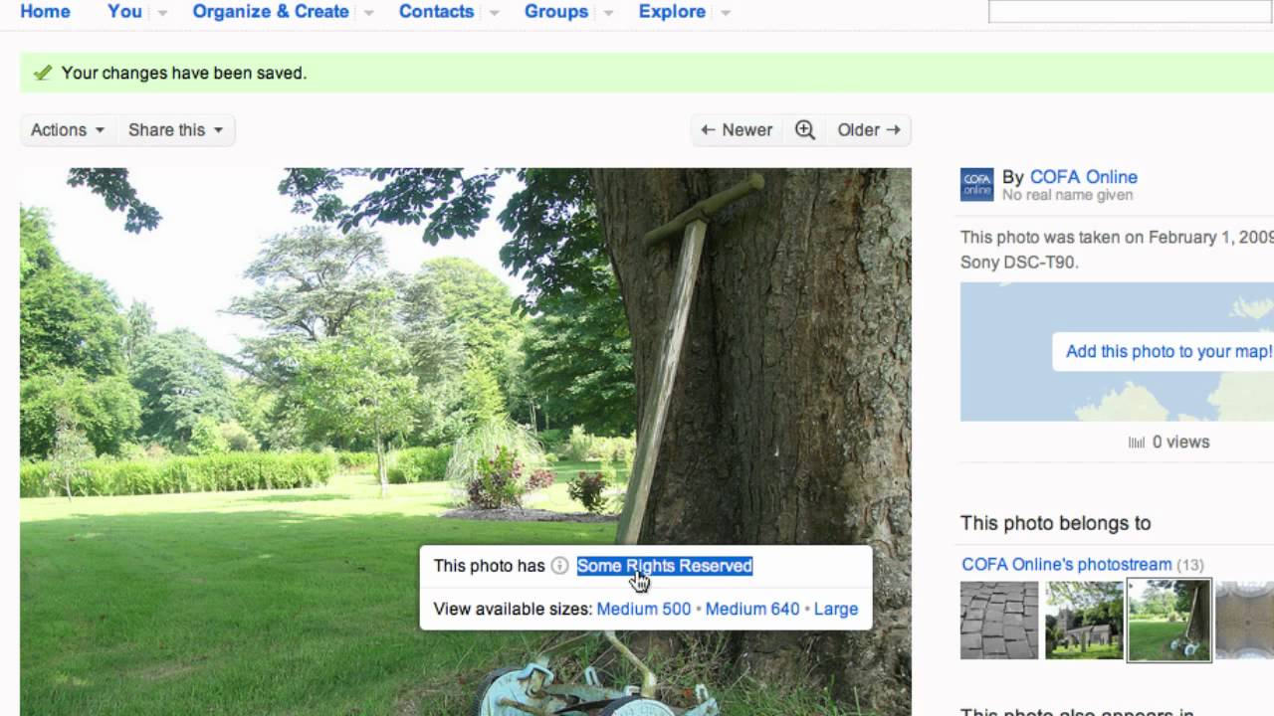View the Large size

click(836, 609)
